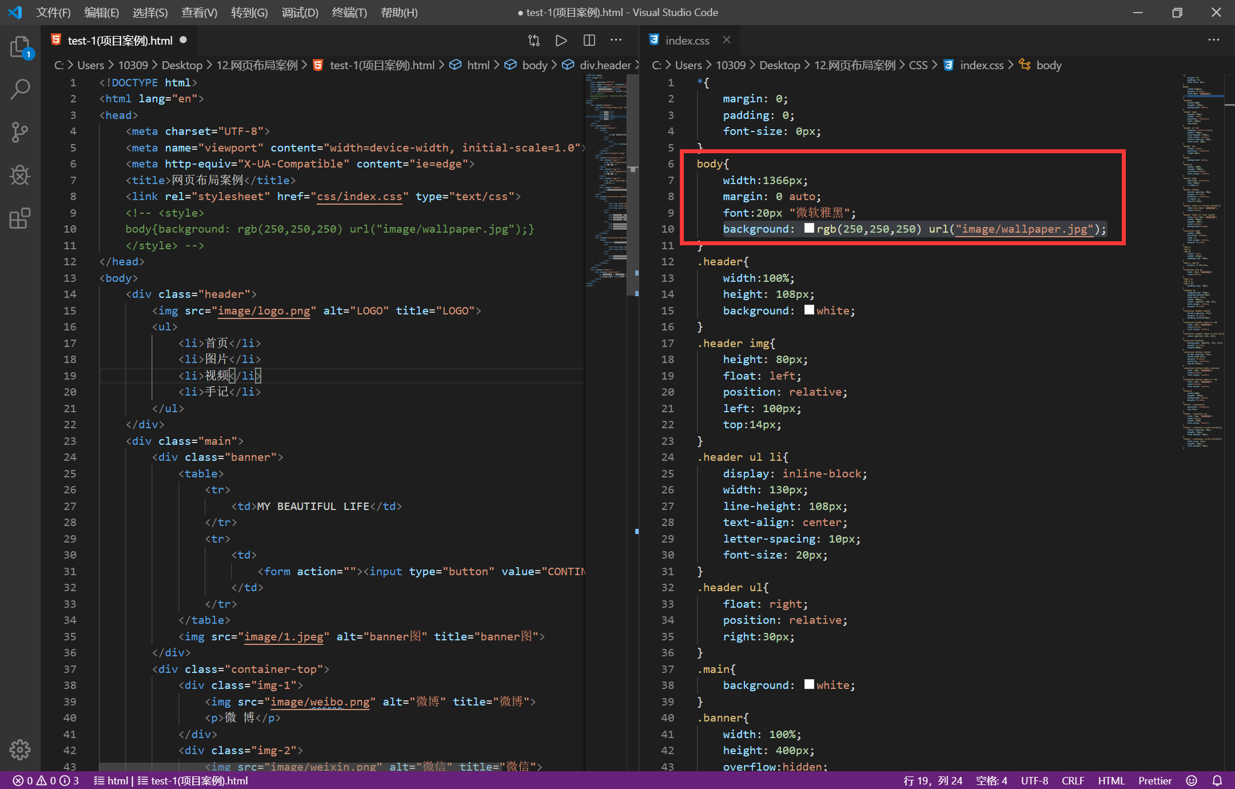
Task: Click Prettier in the status bar
Action: coord(1154,780)
